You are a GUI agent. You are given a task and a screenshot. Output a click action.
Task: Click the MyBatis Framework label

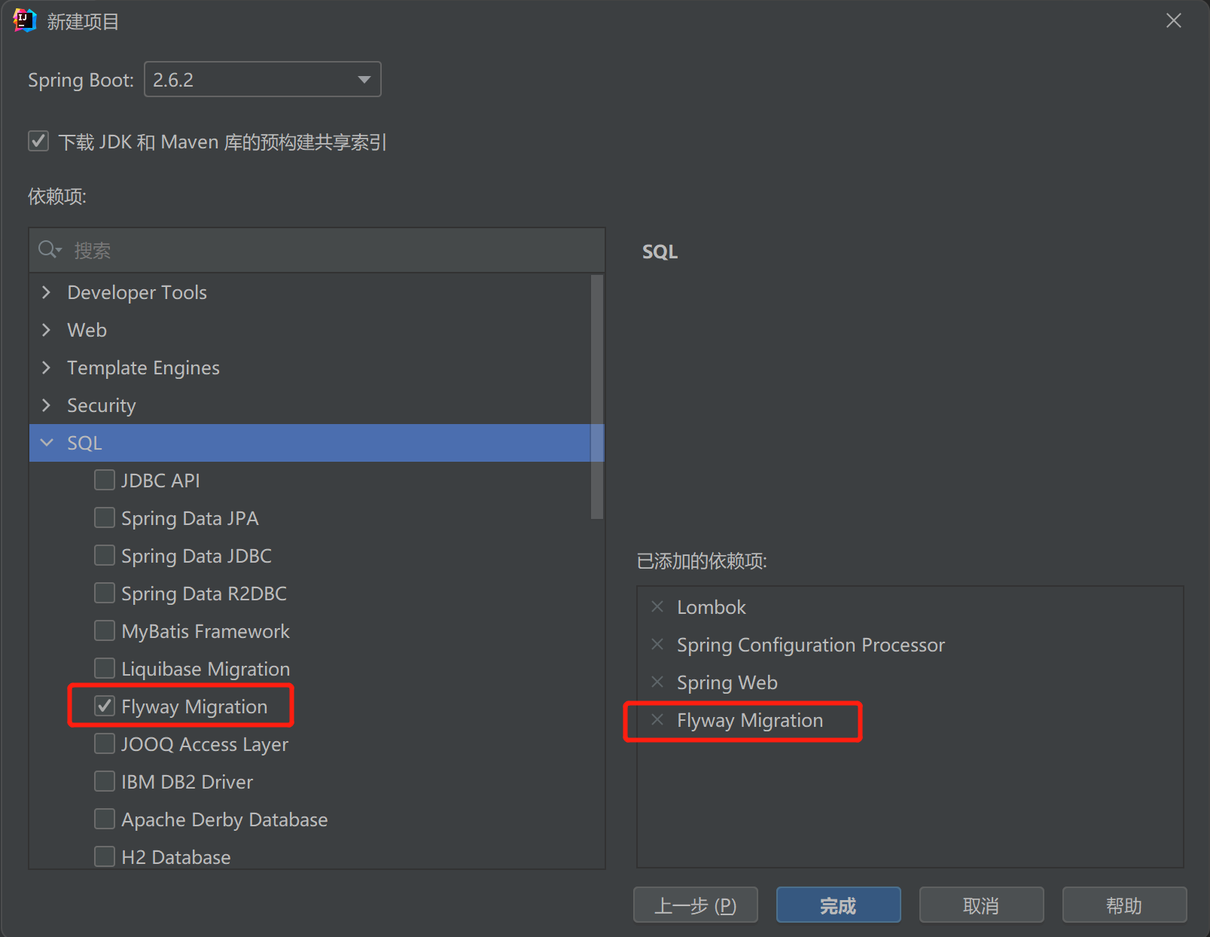coord(206,631)
